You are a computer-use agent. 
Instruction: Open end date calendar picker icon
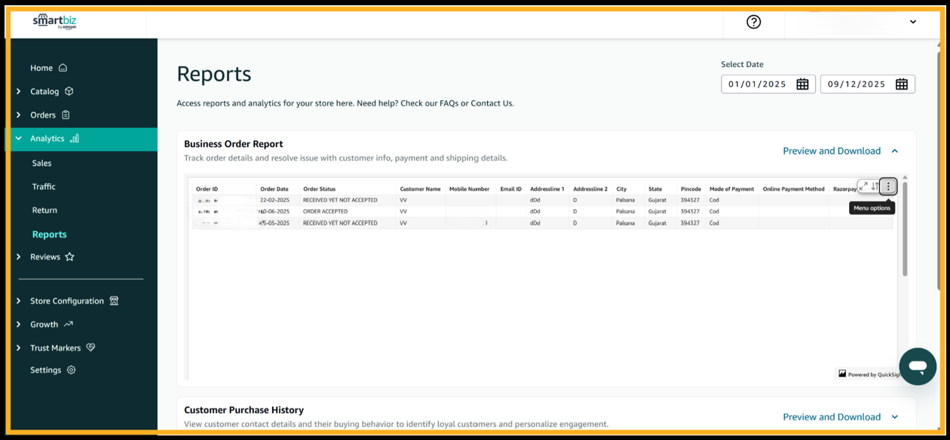pyautogui.click(x=901, y=84)
